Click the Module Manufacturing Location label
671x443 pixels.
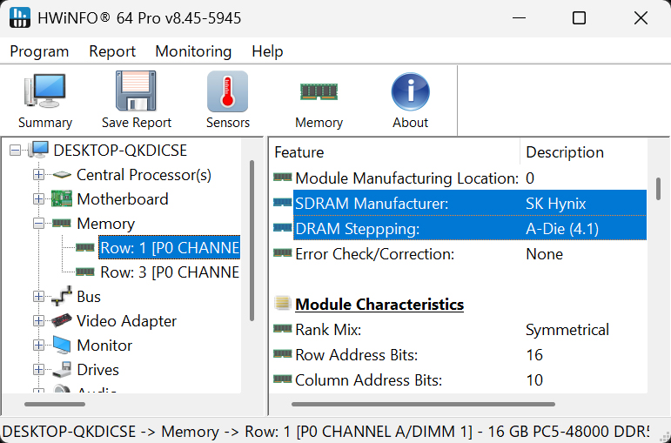coord(407,178)
